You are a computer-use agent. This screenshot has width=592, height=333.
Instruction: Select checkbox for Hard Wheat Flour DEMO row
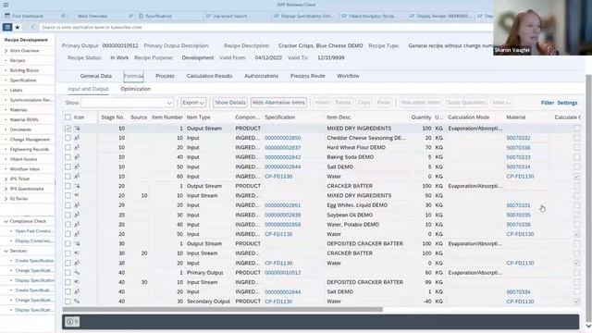[x=68, y=148]
